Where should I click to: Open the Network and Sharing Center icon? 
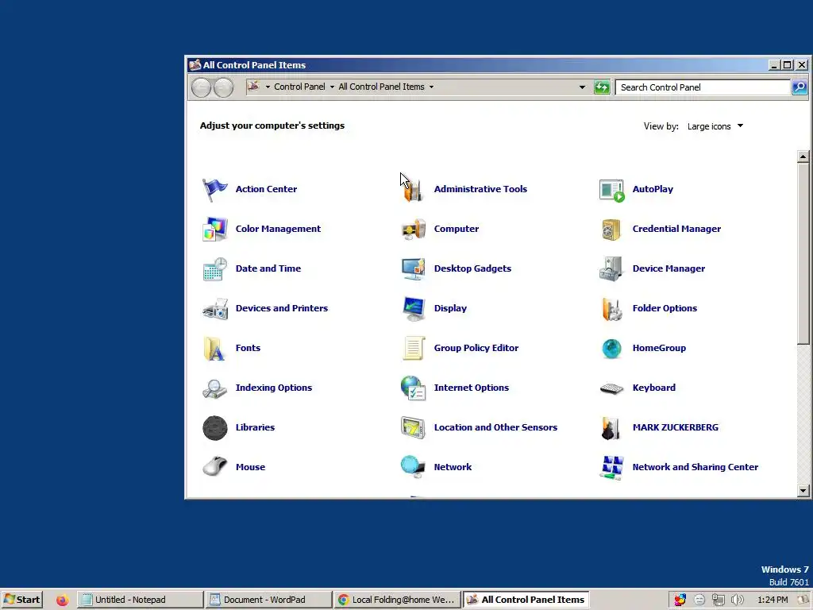(x=612, y=467)
